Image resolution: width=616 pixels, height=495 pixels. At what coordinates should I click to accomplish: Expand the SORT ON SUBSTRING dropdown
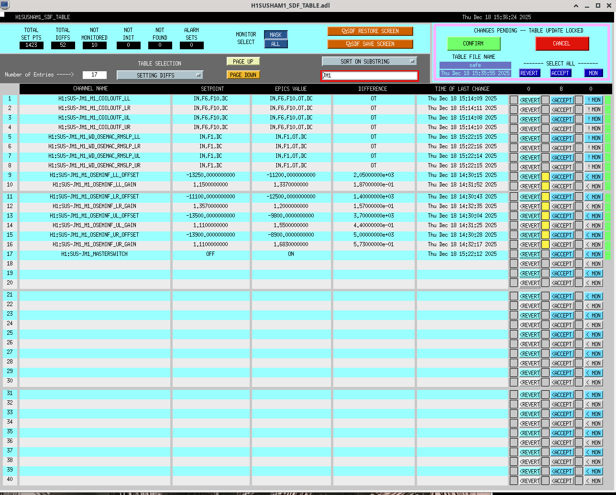[369, 61]
